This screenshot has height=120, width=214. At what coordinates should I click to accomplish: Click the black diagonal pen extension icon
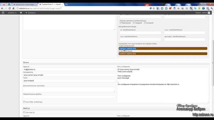(x=191, y=8)
